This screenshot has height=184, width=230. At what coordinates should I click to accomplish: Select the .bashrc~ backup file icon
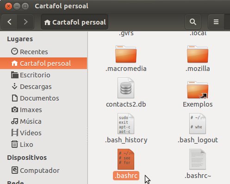tap(198, 159)
